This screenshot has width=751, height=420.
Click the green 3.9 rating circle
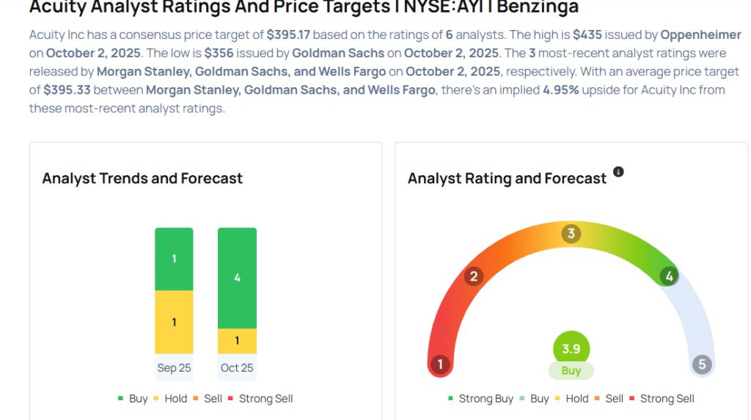[x=571, y=349]
